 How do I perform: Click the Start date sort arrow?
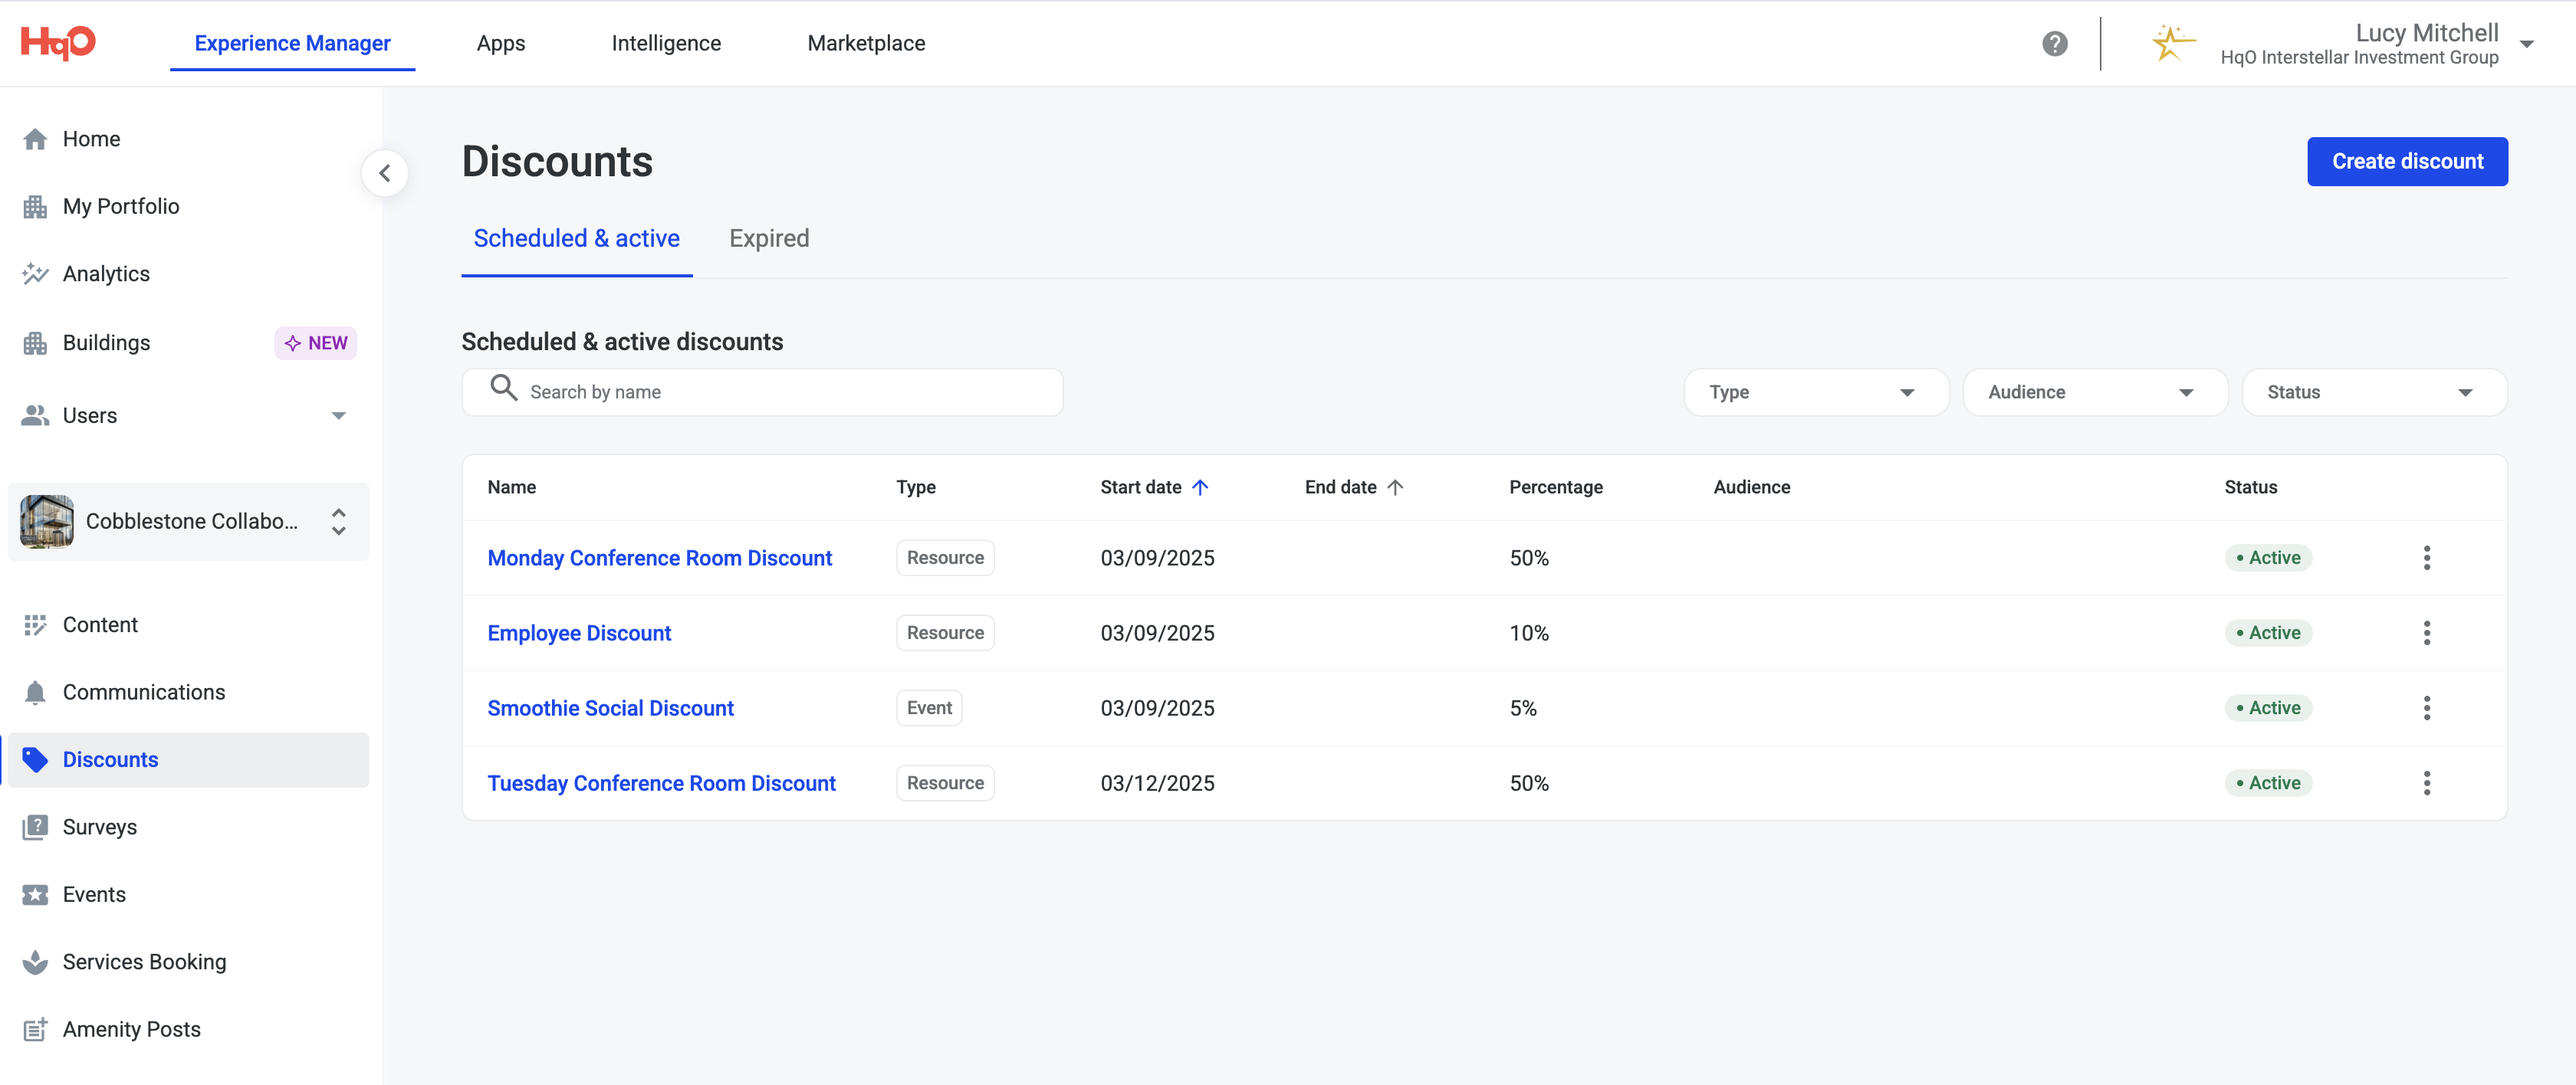tap(1200, 487)
